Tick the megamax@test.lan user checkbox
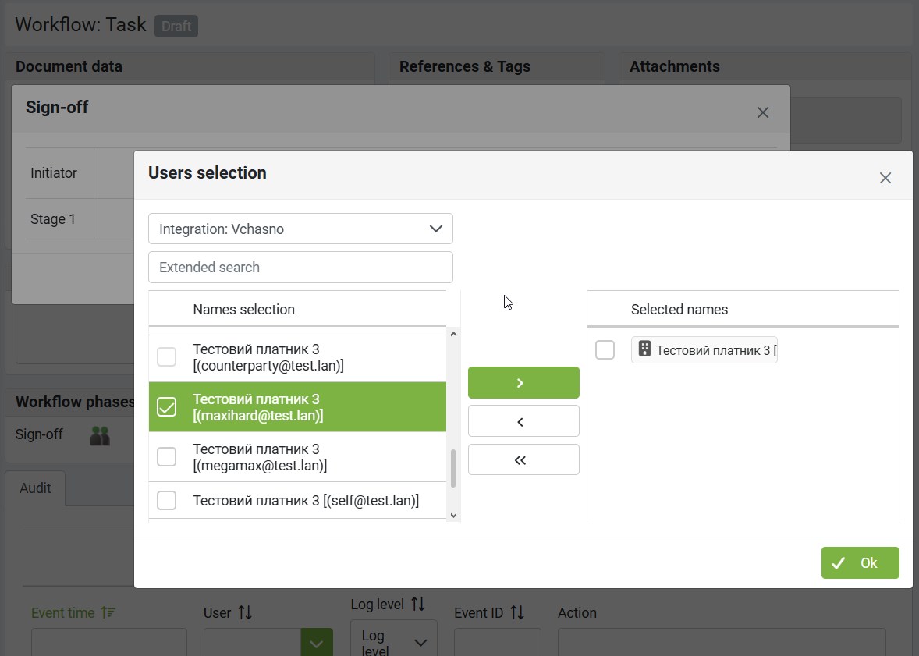 [x=167, y=457]
